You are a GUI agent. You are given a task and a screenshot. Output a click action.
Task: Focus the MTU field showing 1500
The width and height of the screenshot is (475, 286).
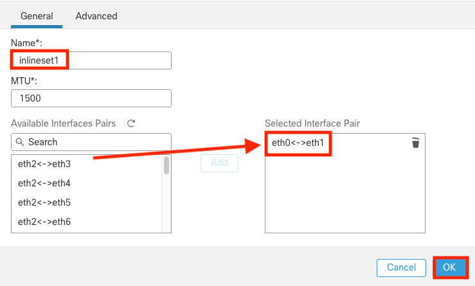91,98
